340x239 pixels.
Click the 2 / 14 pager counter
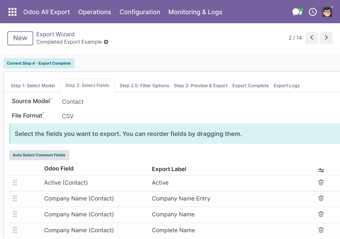pos(295,38)
